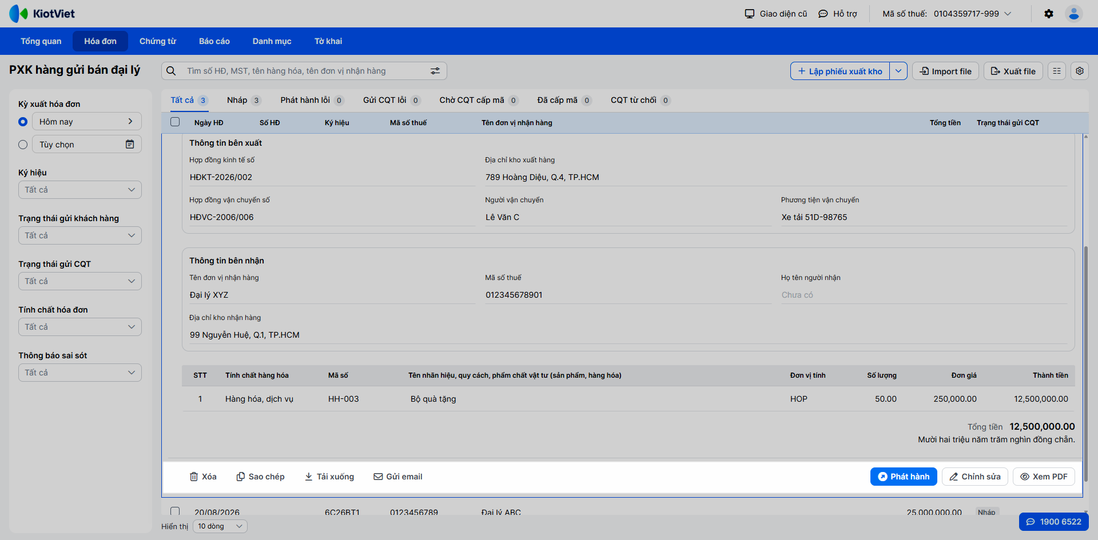Image resolution: width=1098 pixels, height=540 pixels.
Task: Switch to the Đã cấp mã tab
Action: pyautogui.click(x=564, y=100)
